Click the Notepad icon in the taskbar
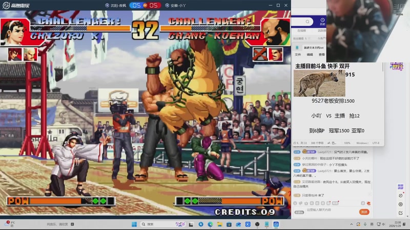Image resolution: width=410 pixels, height=230 pixels. [x=266, y=224]
